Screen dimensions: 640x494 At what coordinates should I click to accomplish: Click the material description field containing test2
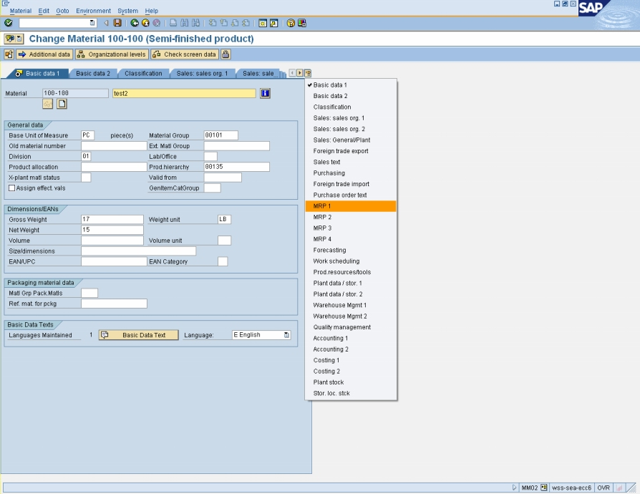click(x=184, y=94)
